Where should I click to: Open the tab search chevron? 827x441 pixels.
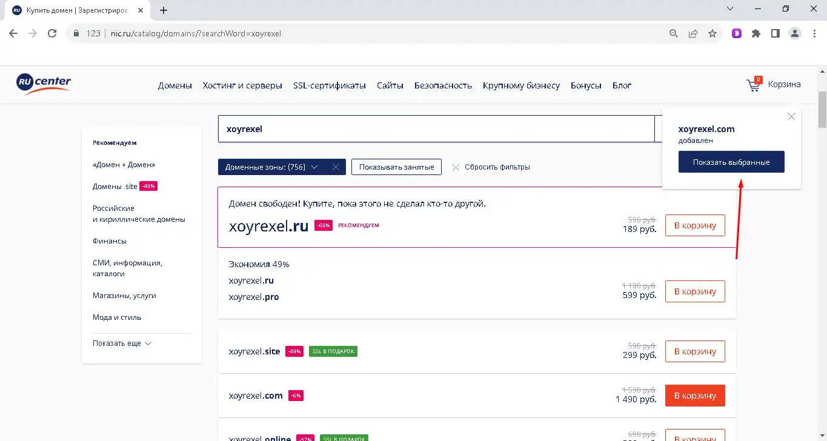tap(730, 8)
